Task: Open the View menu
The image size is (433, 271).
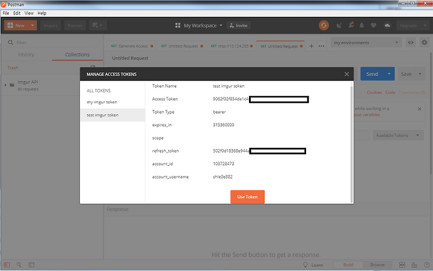Action: pos(29,13)
